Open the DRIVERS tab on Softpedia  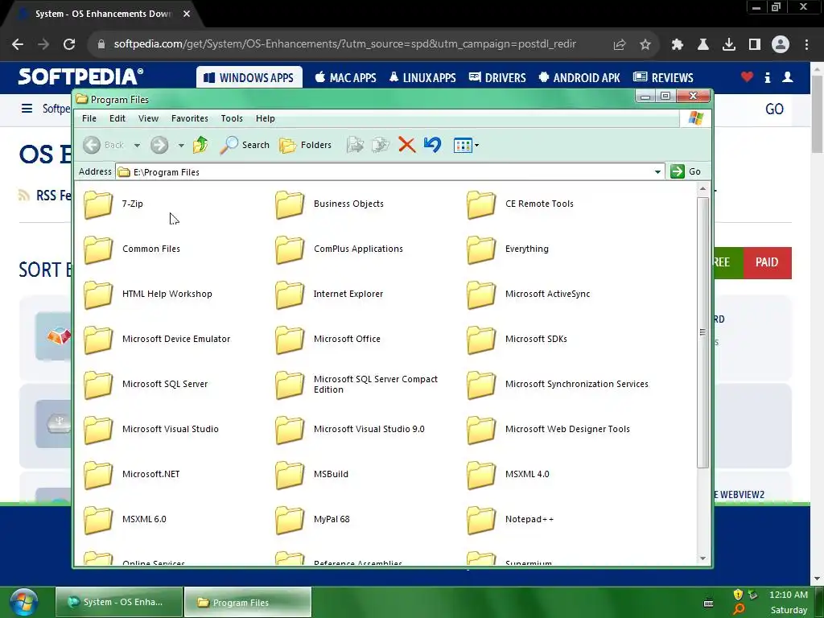[x=497, y=78]
